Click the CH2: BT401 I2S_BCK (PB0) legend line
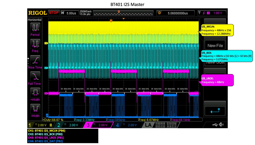 point(45,134)
